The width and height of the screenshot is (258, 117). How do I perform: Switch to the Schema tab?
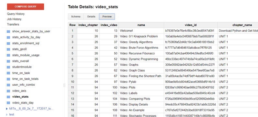click(x=76, y=16)
